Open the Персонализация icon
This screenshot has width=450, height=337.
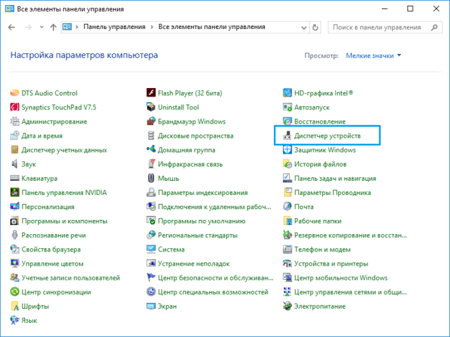click(14, 206)
